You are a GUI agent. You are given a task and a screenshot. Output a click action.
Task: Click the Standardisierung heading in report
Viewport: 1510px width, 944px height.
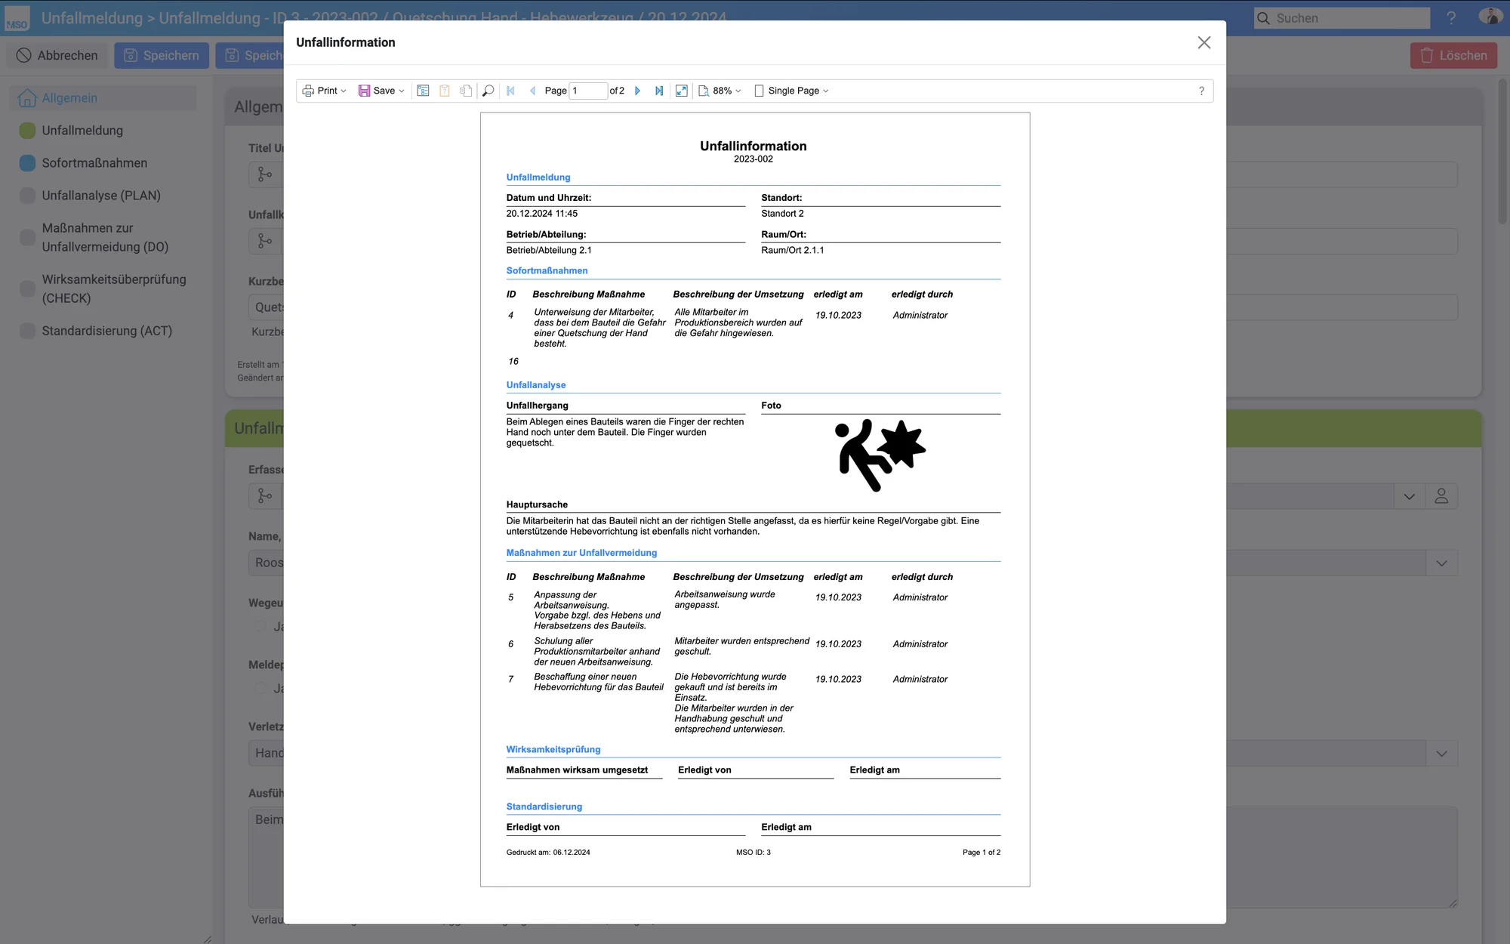tap(544, 807)
